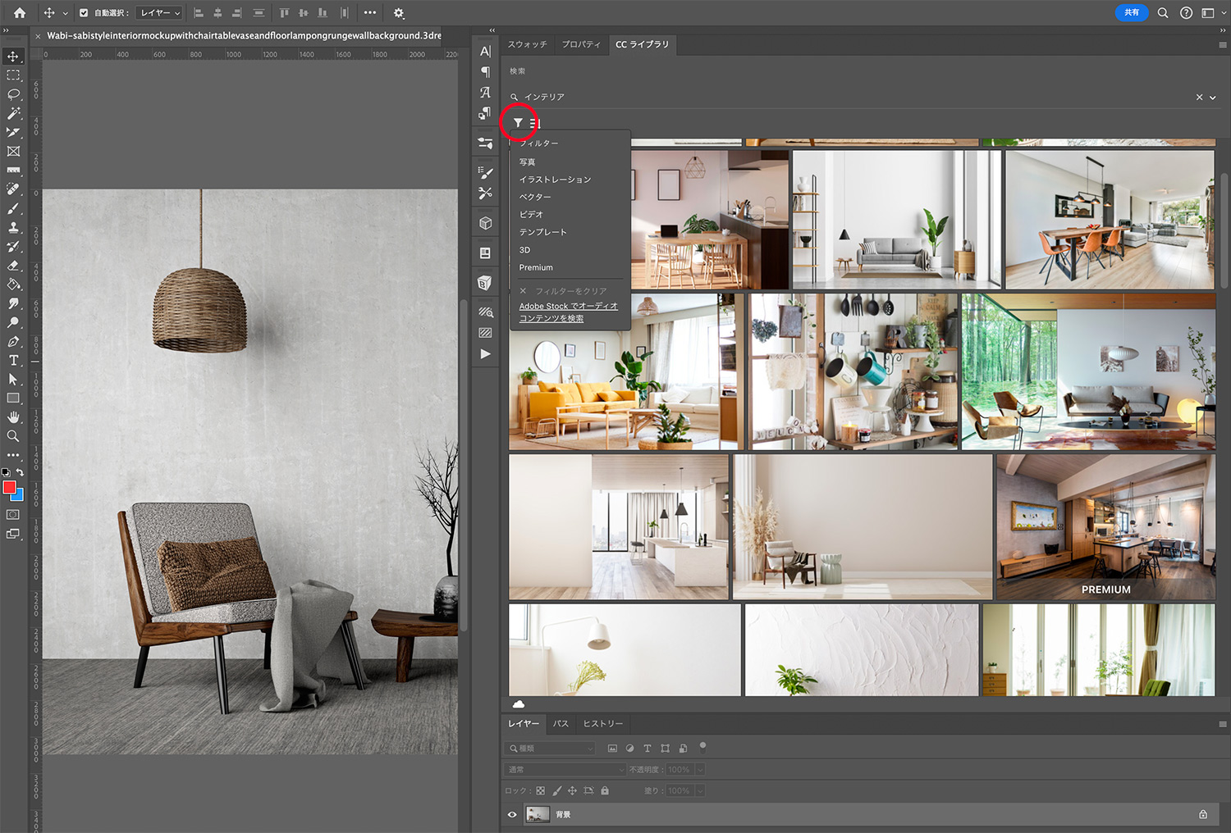Open the Actions play-button panel icon
This screenshot has height=833, width=1231.
coord(485,354)
